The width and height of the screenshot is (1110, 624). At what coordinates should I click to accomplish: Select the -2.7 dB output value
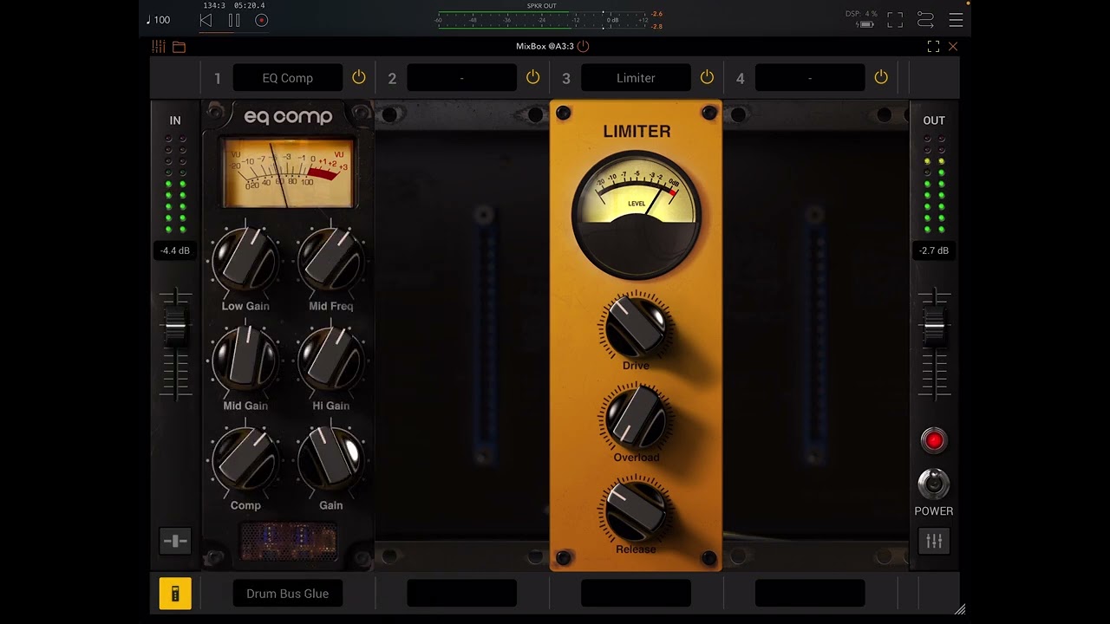pyautogui.click(x=934, y=250)
